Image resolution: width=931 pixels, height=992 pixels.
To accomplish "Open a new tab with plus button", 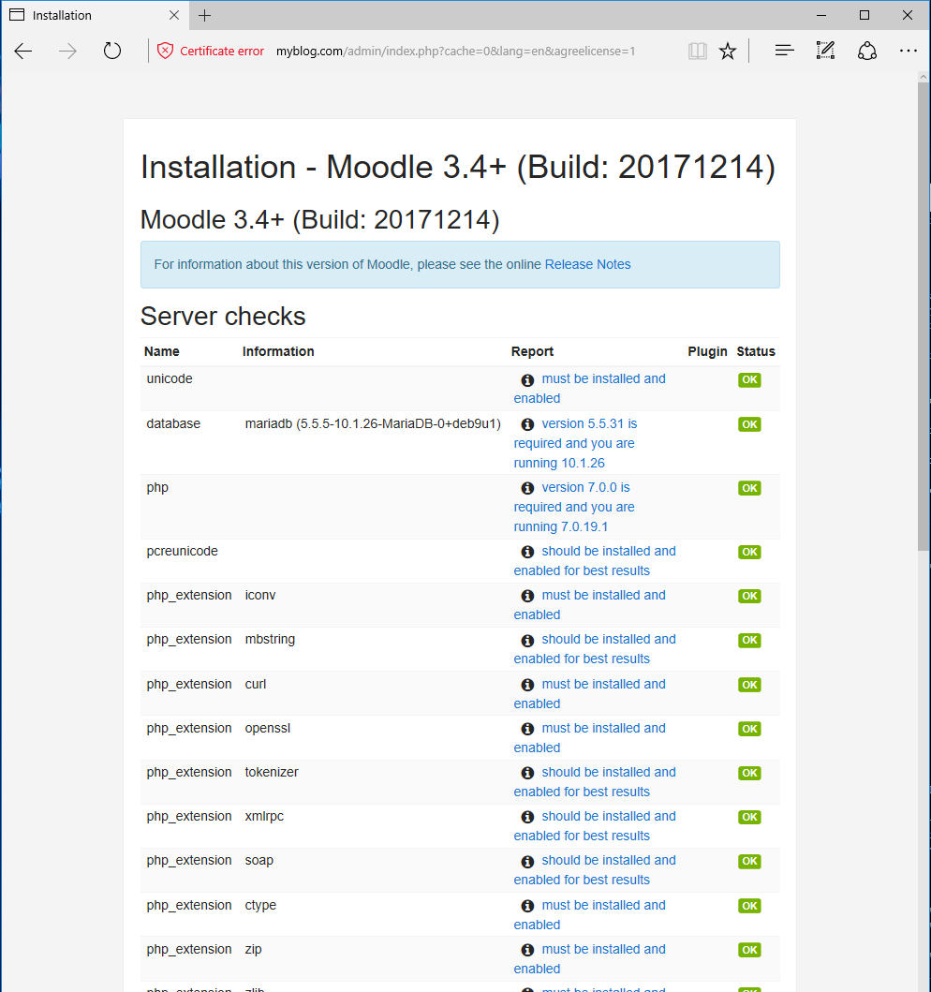I will (x=204, y=15).
